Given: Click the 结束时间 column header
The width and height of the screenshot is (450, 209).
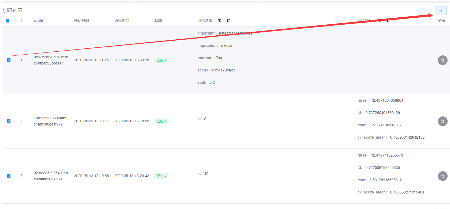Looking at the screenshot, I should [122, 21].
